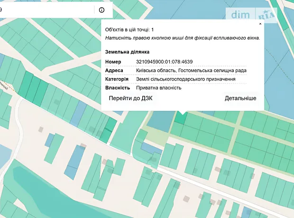Image resolution: width=294 pixels, height=218 pixels.
Task: Click the 'Власність' field label
Action: (x=118, y=88)
